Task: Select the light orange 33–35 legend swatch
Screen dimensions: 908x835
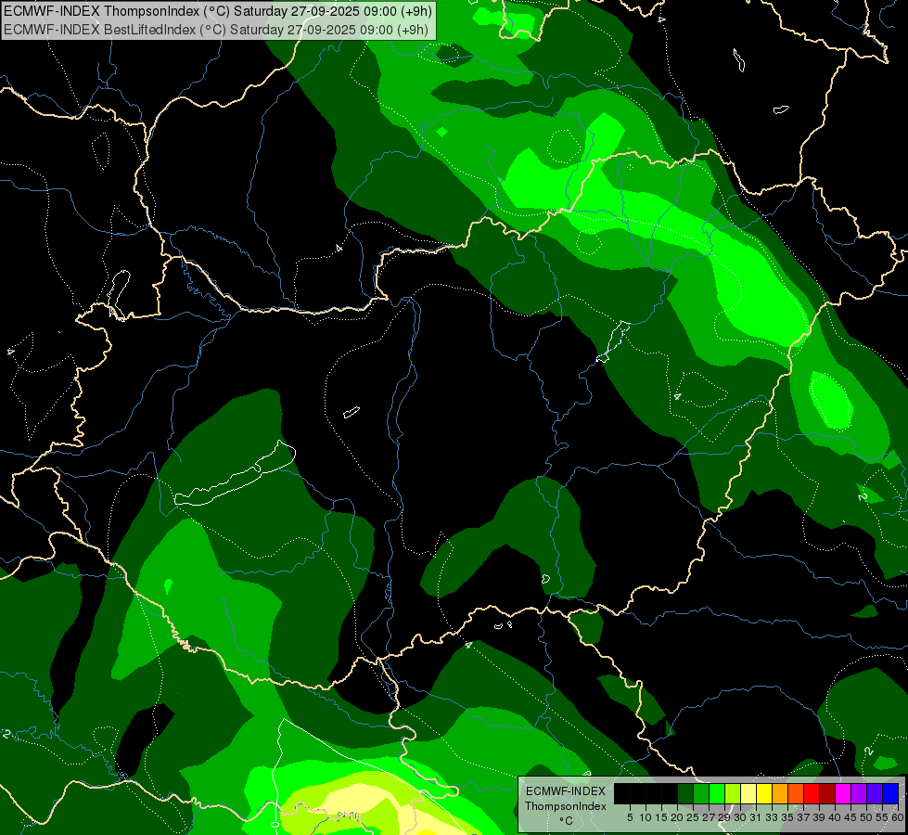Action: (x=780, y=793)
